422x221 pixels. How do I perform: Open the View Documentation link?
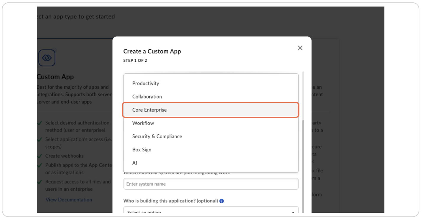pyautogui.click(x=69, y=199)
